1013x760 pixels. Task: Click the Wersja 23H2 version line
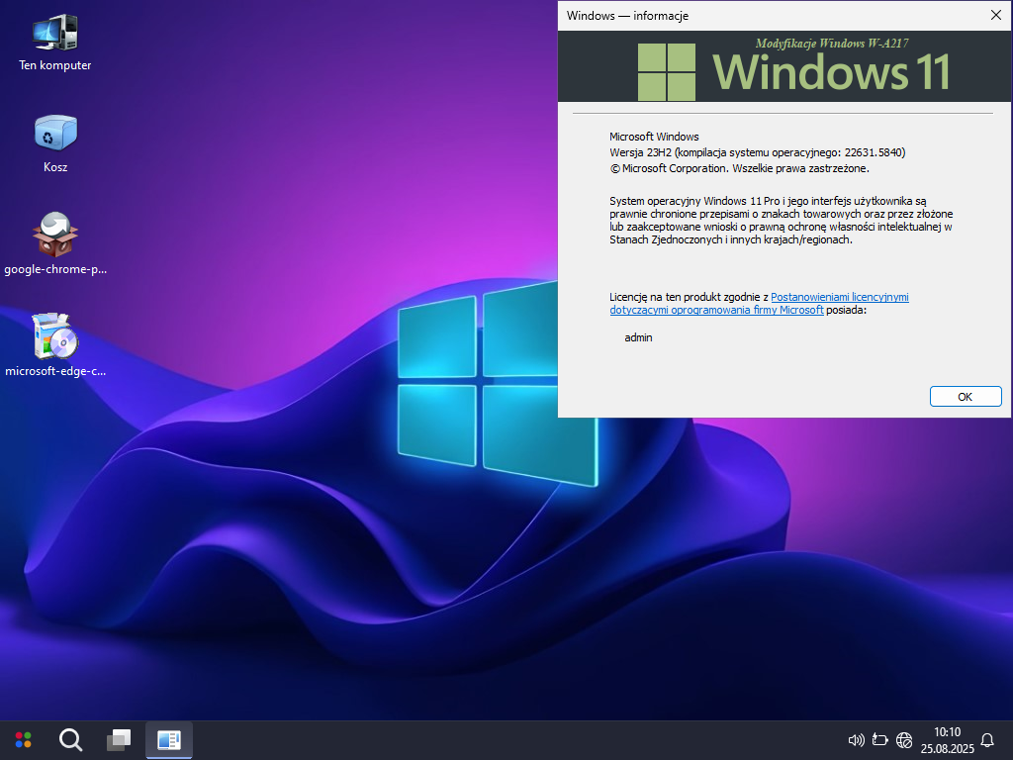[x=757, y=152]
